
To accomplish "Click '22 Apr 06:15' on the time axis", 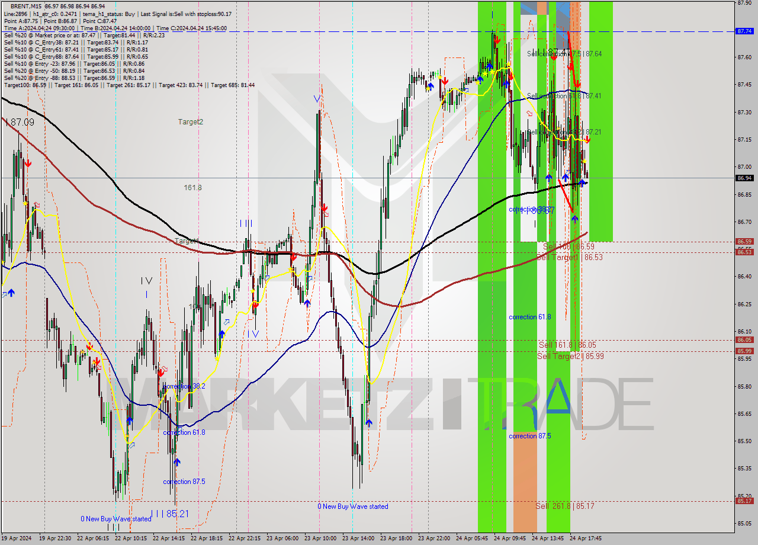I will click(x=94, y=538).
